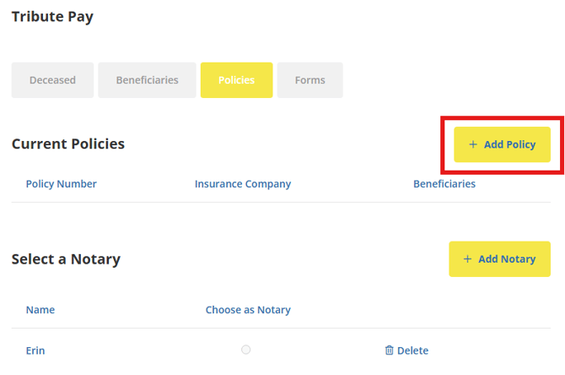Screen dimensions: 565x375
Task: Click the plus icon beside Add Policy
Action: (473, 144)
